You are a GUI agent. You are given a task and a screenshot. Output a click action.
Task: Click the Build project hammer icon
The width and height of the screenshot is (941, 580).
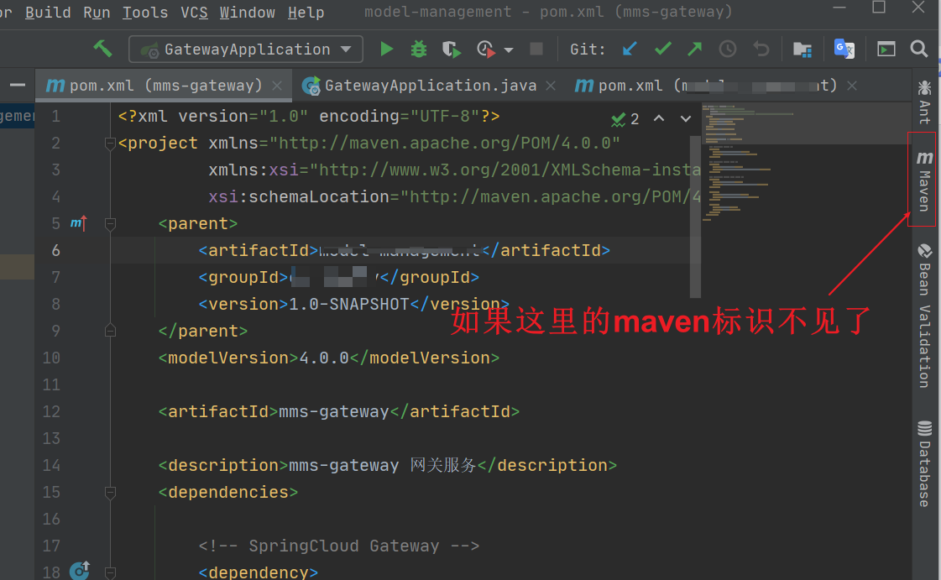click(x=102, y=49)
